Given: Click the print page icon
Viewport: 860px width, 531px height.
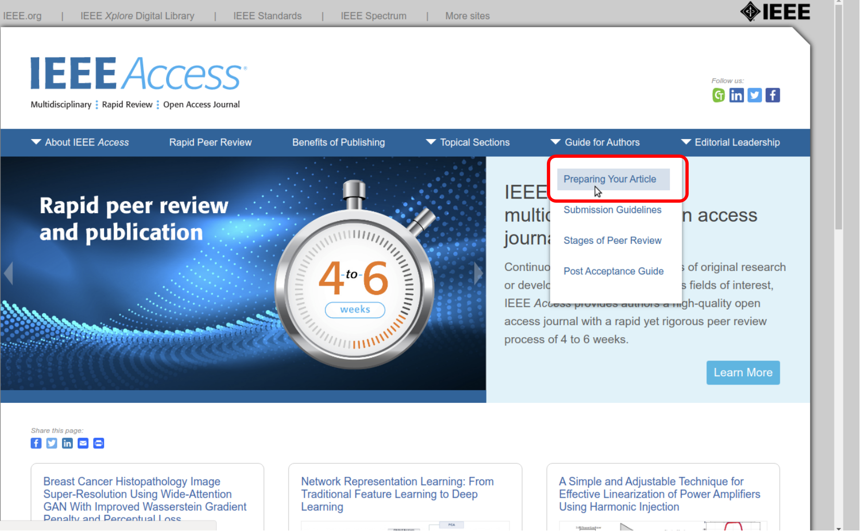Looking at the screenshot, I should (x=98, y=443).
